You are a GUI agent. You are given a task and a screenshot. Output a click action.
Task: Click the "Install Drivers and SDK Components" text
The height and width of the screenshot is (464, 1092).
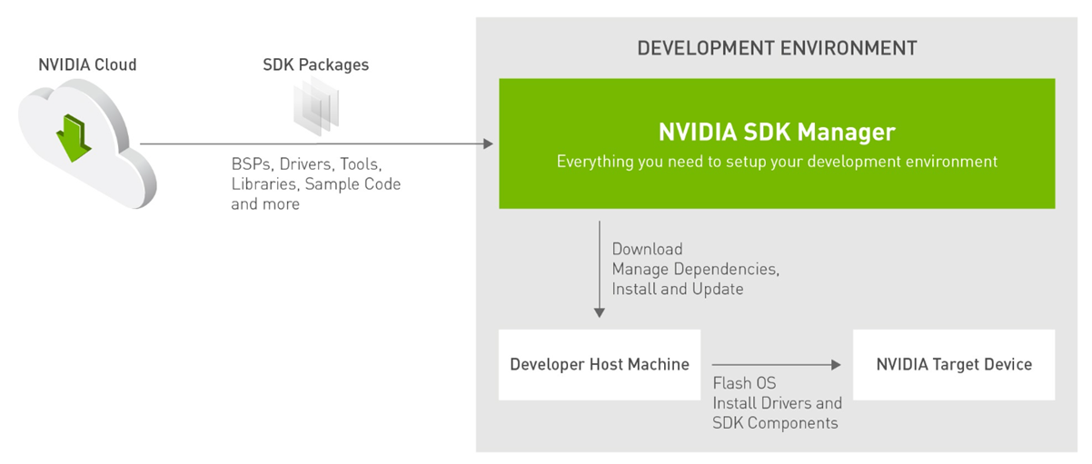click(777, 412)
